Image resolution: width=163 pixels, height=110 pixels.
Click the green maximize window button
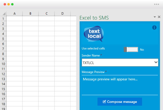(12, 4)
